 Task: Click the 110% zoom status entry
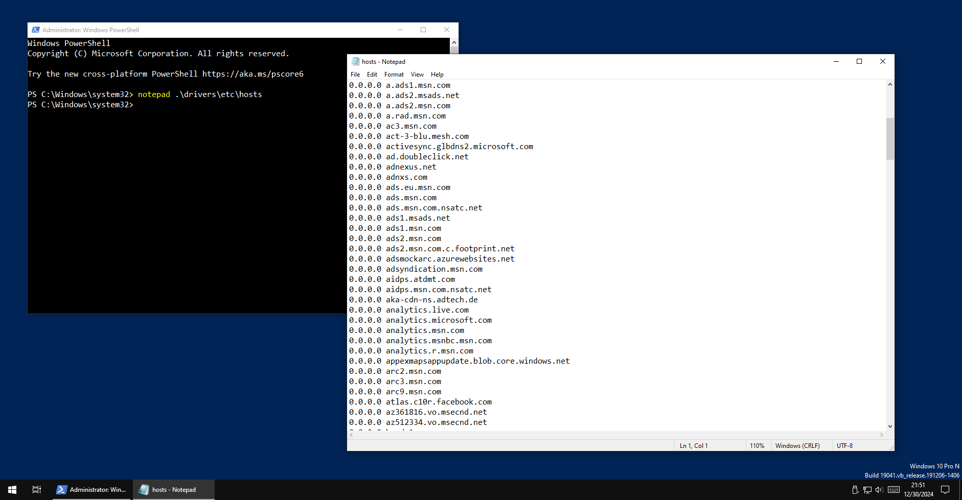pos(757,446)
